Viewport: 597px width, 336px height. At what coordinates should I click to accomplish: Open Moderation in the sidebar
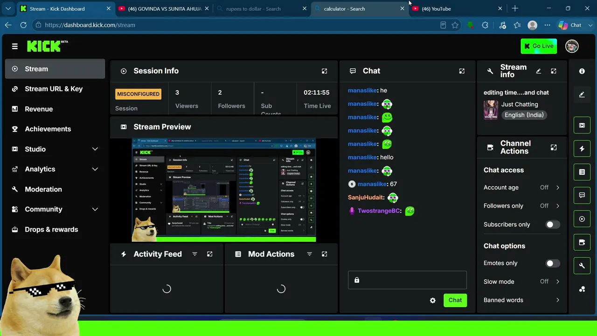[55, 189]
